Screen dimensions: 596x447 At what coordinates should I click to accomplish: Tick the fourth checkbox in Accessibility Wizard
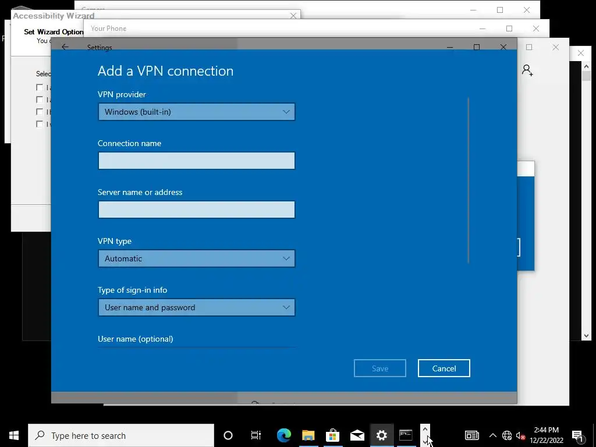(40, 124)
